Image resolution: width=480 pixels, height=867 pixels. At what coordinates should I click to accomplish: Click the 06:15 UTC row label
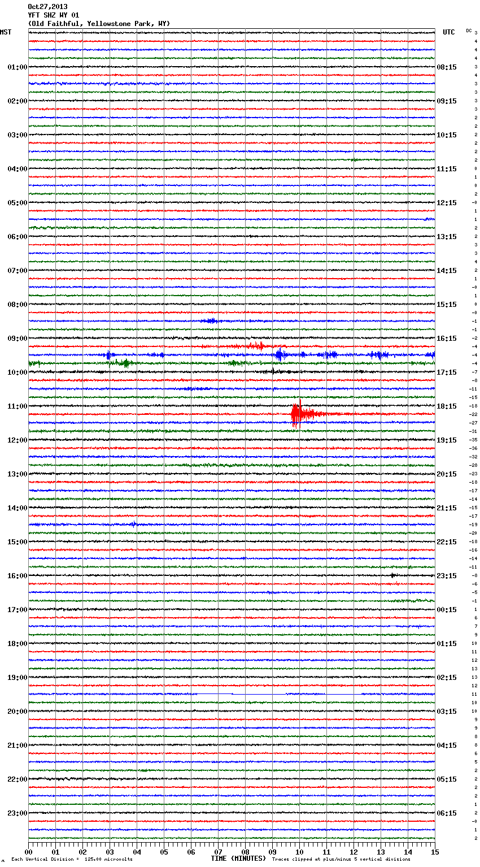click(447, 813)
